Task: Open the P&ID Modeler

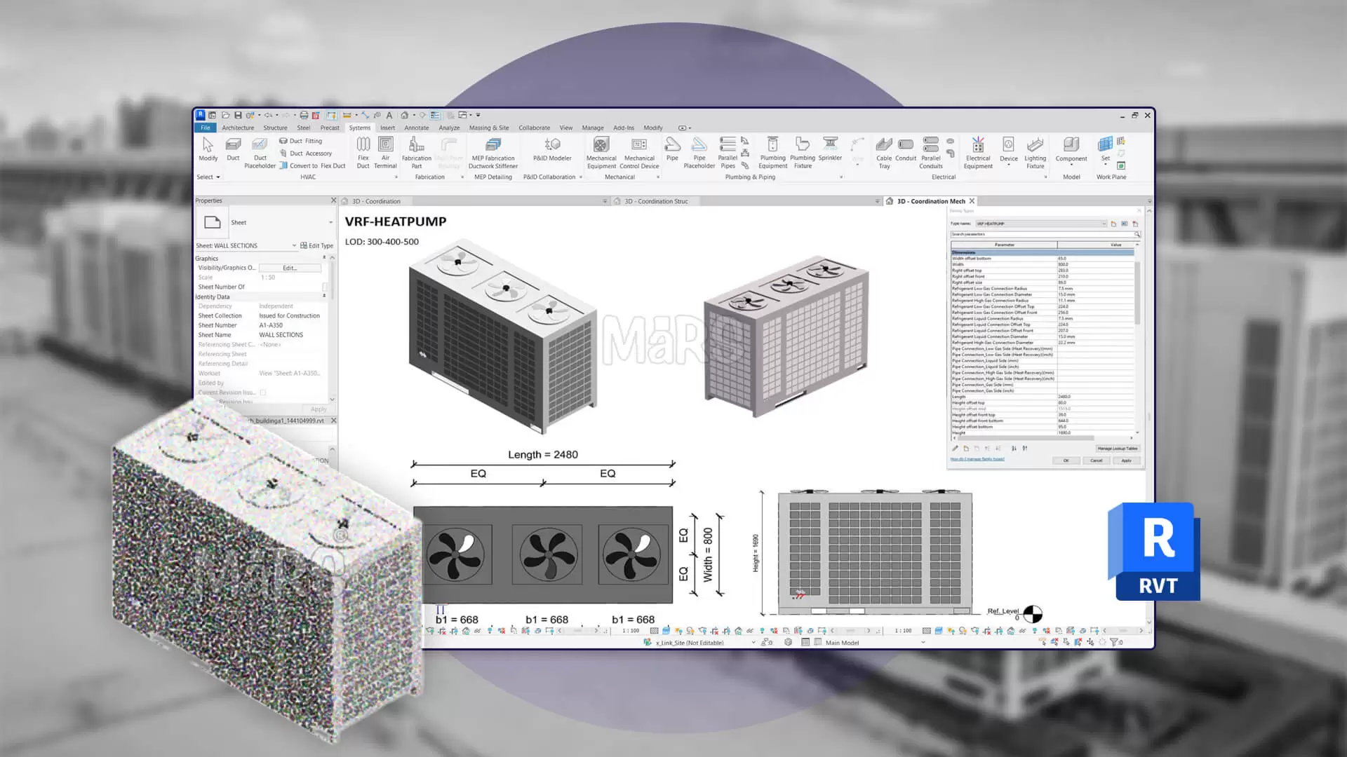Action: (552, 149)
